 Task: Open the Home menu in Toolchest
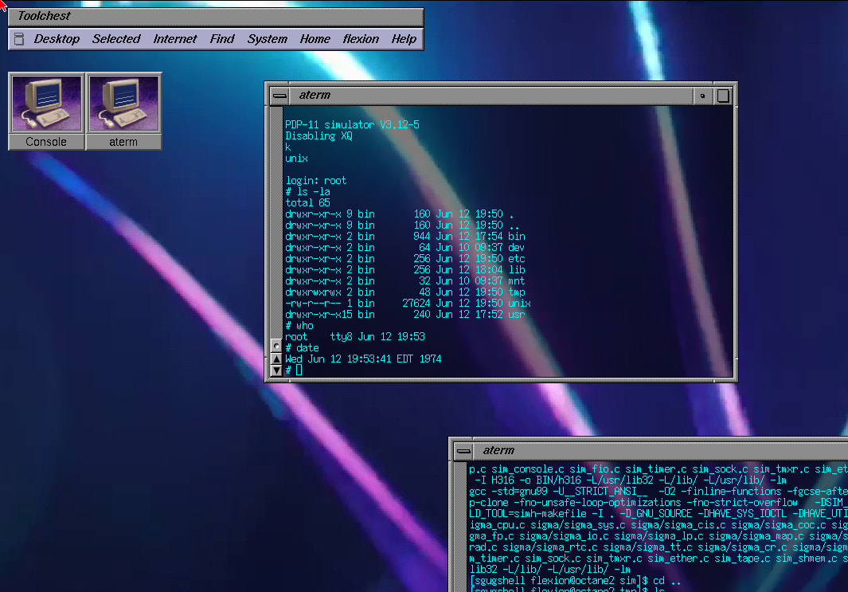315,39
